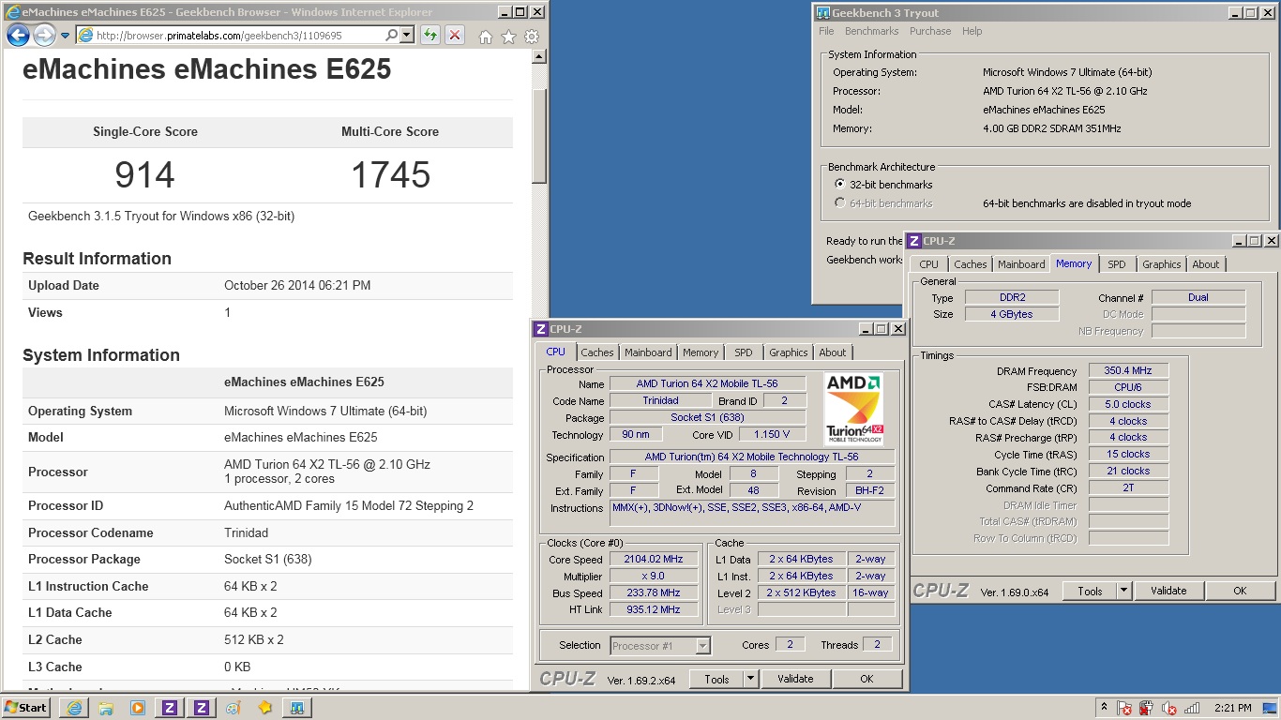Open the Paint palette taskbar icon

[x=234, y=708]
